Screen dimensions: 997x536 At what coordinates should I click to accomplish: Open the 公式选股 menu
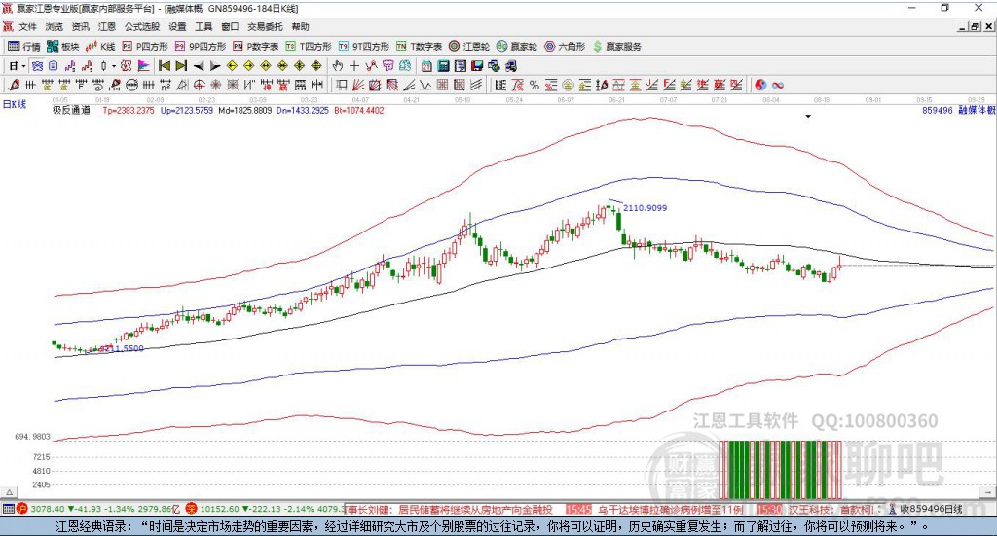click(142, 26)
